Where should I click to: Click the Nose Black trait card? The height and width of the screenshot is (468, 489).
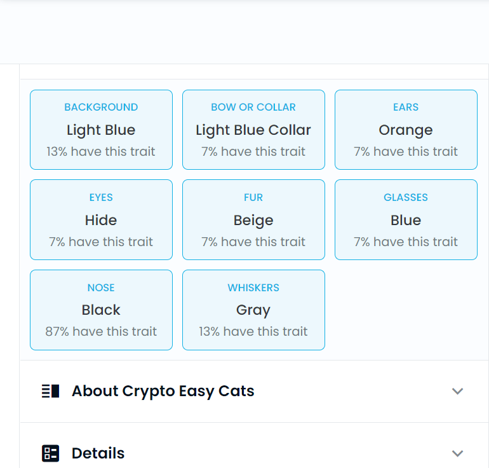pos(101,310)
